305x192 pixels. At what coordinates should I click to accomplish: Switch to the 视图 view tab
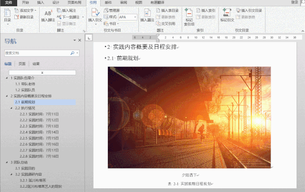(139, 2)
